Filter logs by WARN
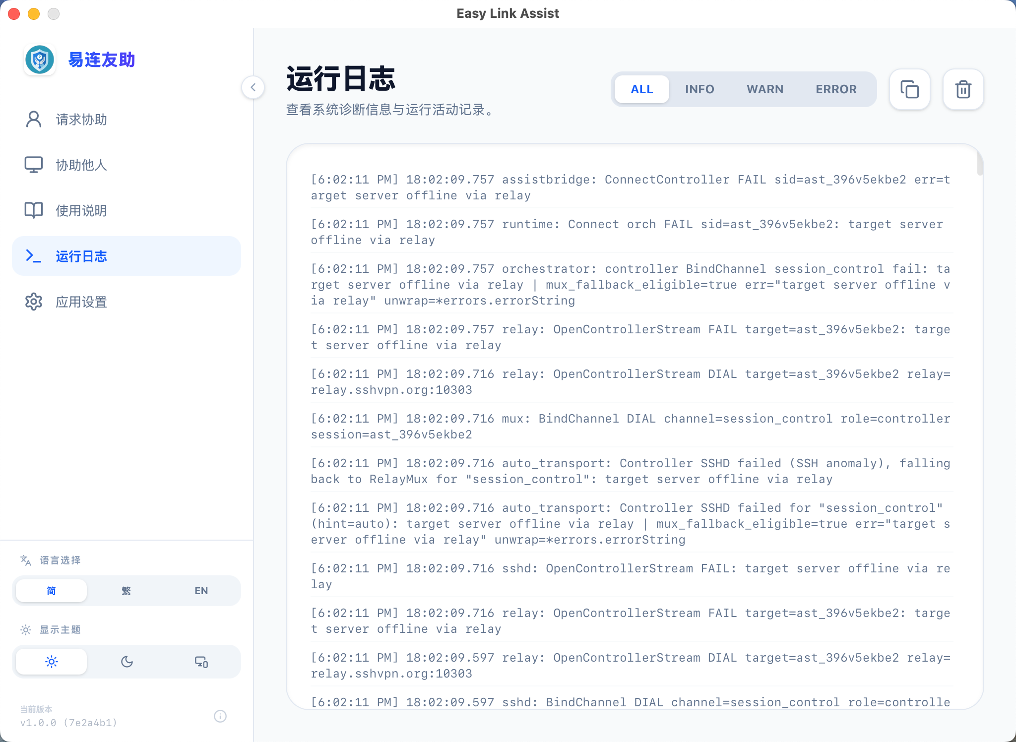The image size is (1016, 742). (x=765, y=89)
